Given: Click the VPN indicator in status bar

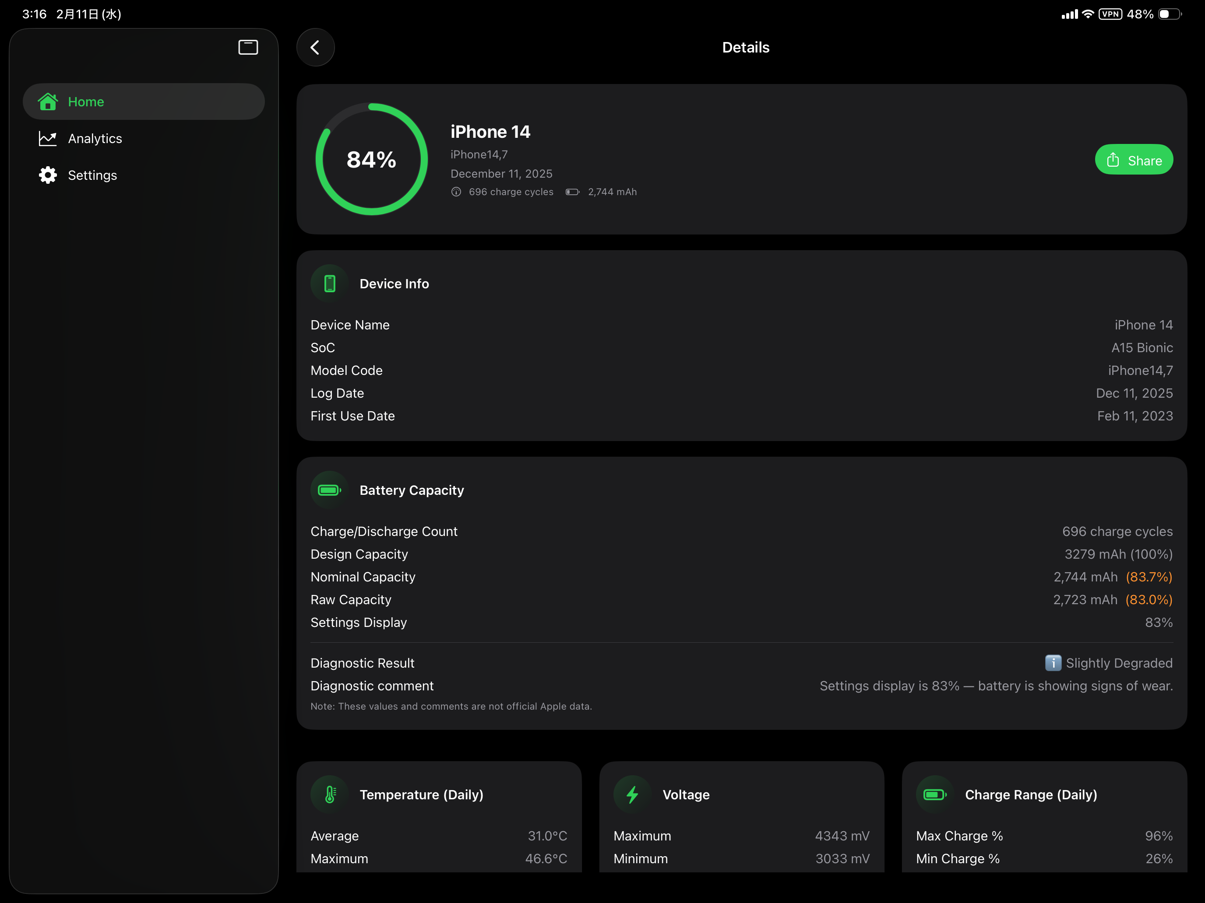Looking at the screenshot, I should click(x=1110, y=14).
